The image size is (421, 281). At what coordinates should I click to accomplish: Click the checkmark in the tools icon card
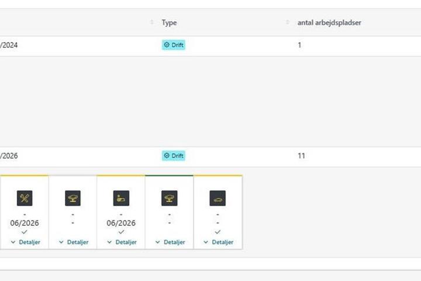[25, 232]
